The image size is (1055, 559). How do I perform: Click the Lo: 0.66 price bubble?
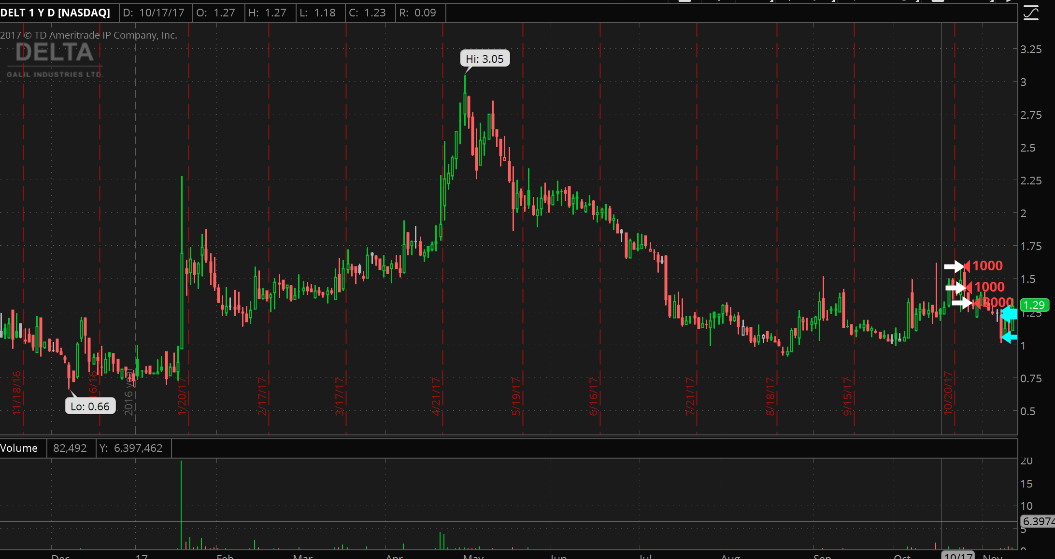[90, 406]
